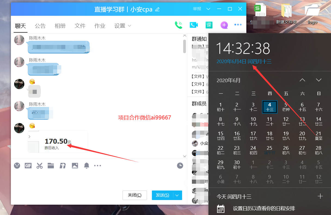The height and width of the screenshot is (215, 331).
Task: Expand the 设置 tab dropdown arrow
Action: 129,26
